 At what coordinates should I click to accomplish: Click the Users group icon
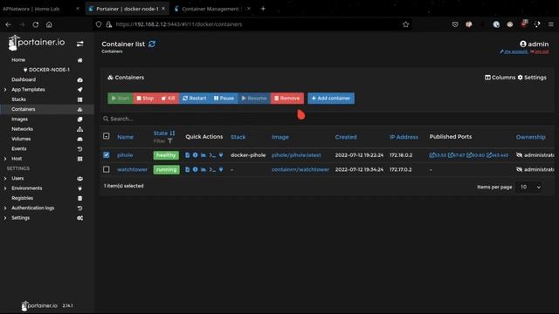(x=79, y=178)
